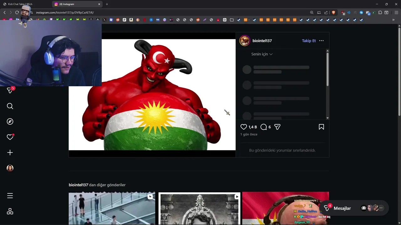Viewport: 401px width, 225px height.
Task: Open the Shazam extension icon
Action: [x=361, y=12]
